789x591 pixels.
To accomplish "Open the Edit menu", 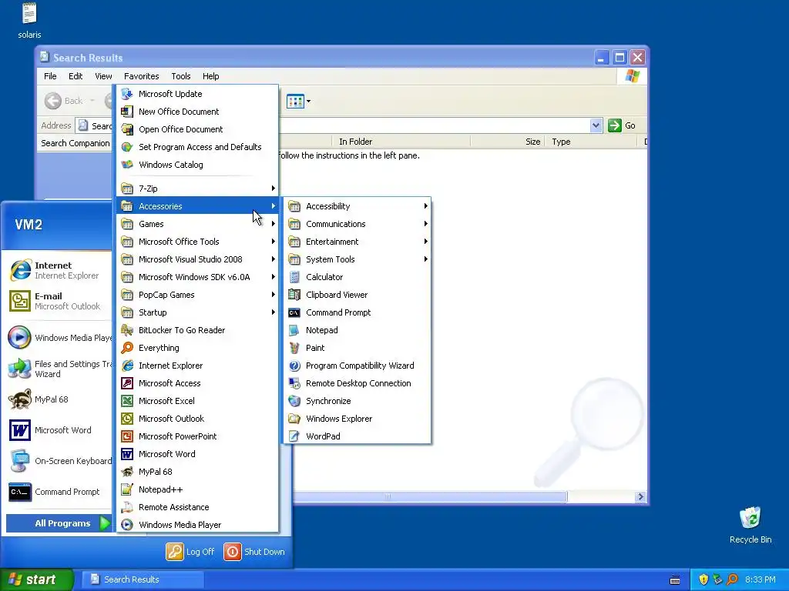I will [76, 76].
